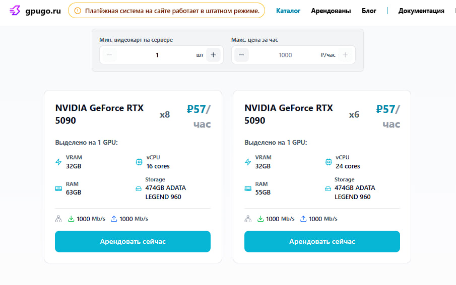
Task: Click the ₽57/час price on the x6 card
Action: pos(388,117)
